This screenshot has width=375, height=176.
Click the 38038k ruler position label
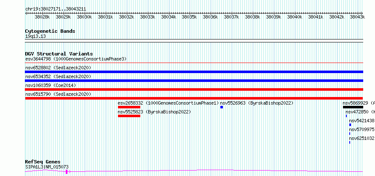[x=252, y=17]
